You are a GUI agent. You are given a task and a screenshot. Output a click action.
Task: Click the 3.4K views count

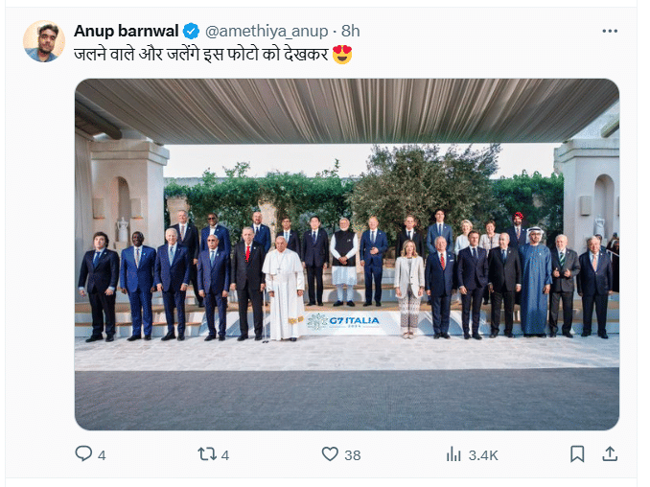482,455
